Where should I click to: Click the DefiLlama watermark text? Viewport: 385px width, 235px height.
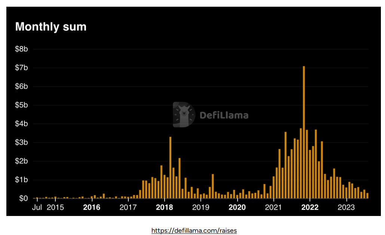pyautogui.click(x=224, y=115)
